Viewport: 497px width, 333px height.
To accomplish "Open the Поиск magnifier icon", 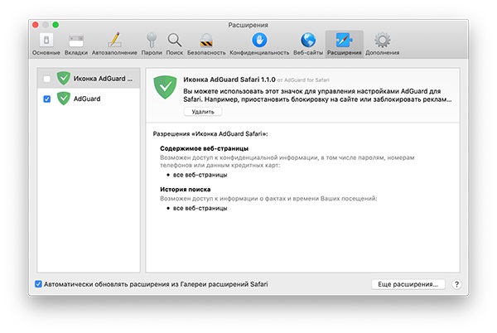I will (x=175, y=41).
